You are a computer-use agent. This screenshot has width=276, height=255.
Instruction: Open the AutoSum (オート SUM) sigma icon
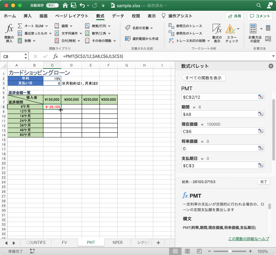pyautogui.click(x=20, y=26)
